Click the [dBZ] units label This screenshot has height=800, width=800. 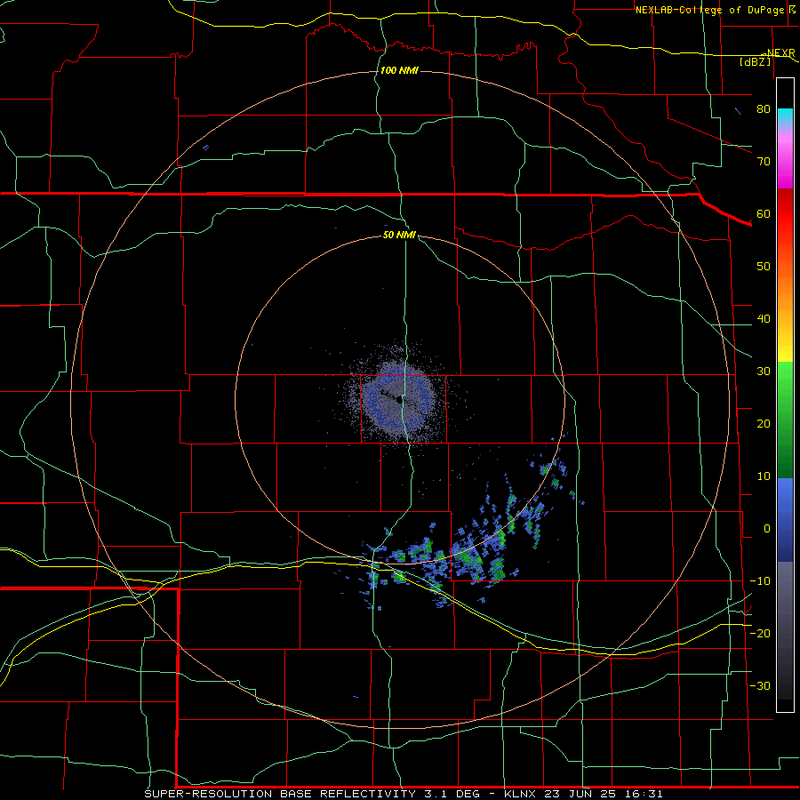(755, 61)
